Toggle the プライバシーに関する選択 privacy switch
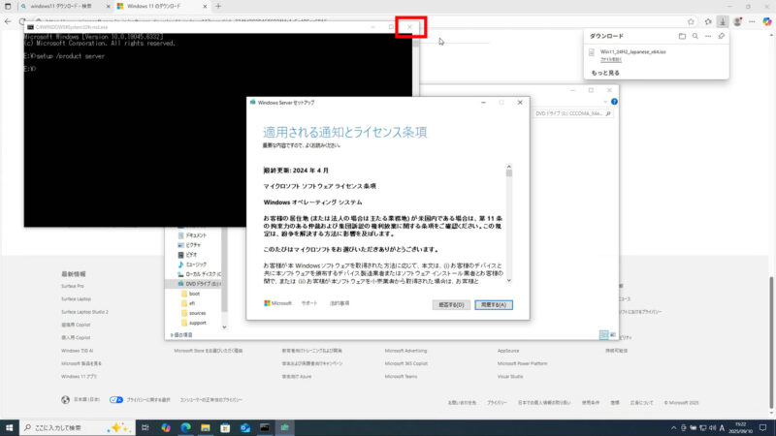The image size is (776, 436). tap(115, 398)
